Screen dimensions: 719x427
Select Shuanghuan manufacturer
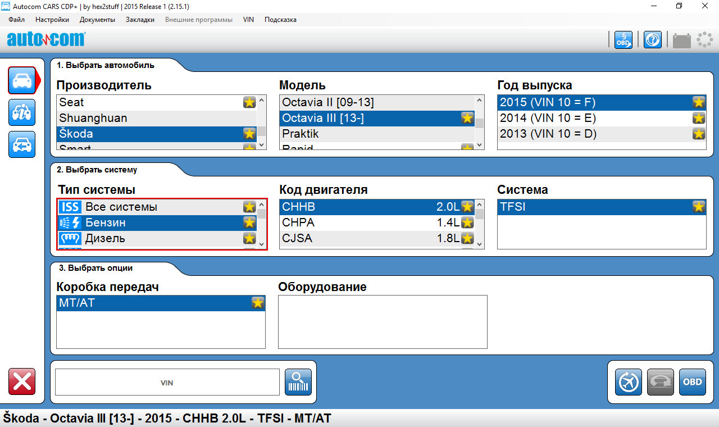157,118
